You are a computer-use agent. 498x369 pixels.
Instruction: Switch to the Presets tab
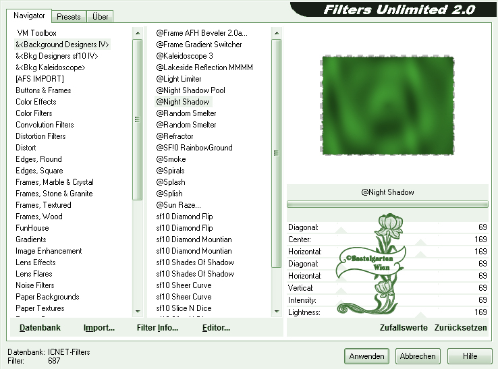click(x=69, y=16)
